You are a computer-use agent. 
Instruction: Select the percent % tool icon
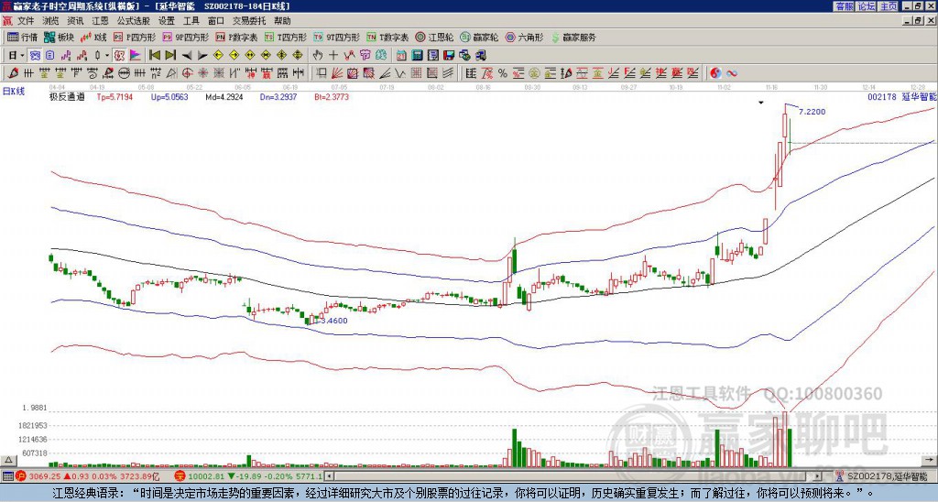click(503, 73)
